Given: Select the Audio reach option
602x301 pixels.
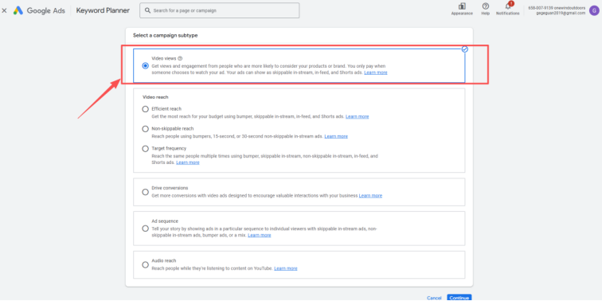Looking at the screenshot, I should tap(145, 264).
